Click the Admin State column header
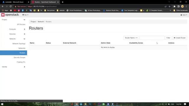189x106 pixels. (105, 43)
